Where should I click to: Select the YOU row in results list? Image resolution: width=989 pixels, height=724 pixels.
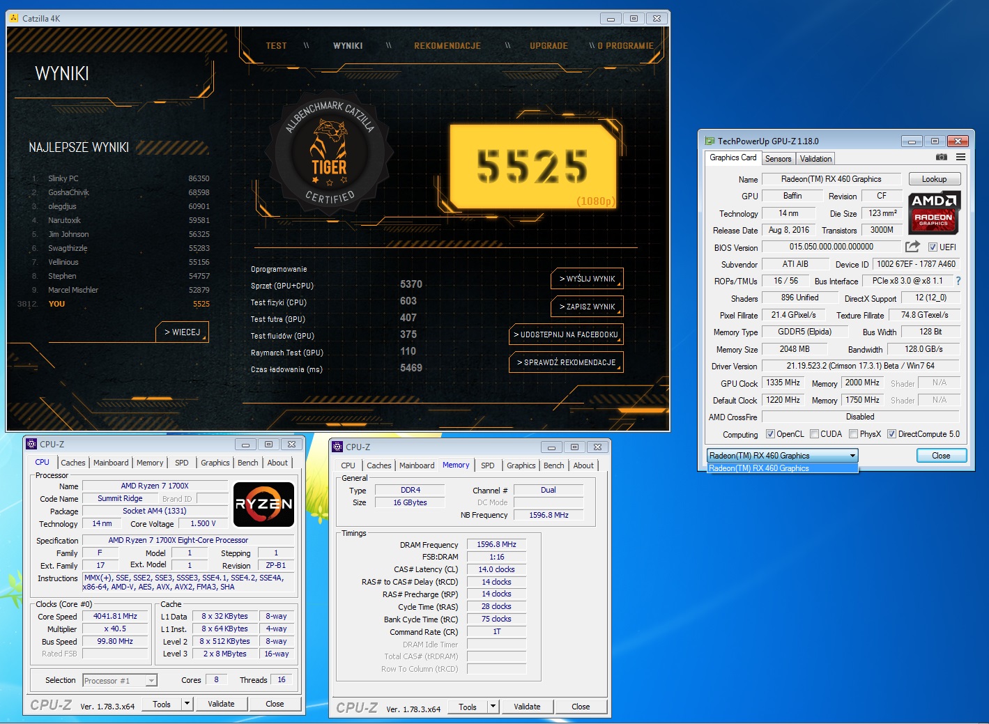[x=115, y=304]
